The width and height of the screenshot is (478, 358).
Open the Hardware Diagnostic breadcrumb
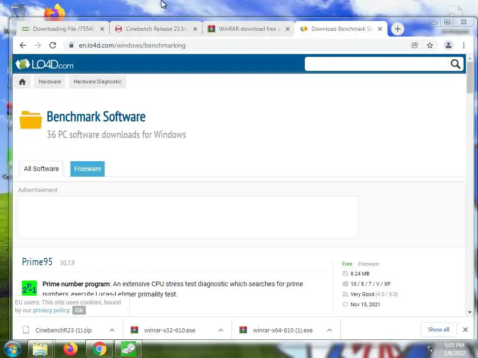click(x=98, y=82)
